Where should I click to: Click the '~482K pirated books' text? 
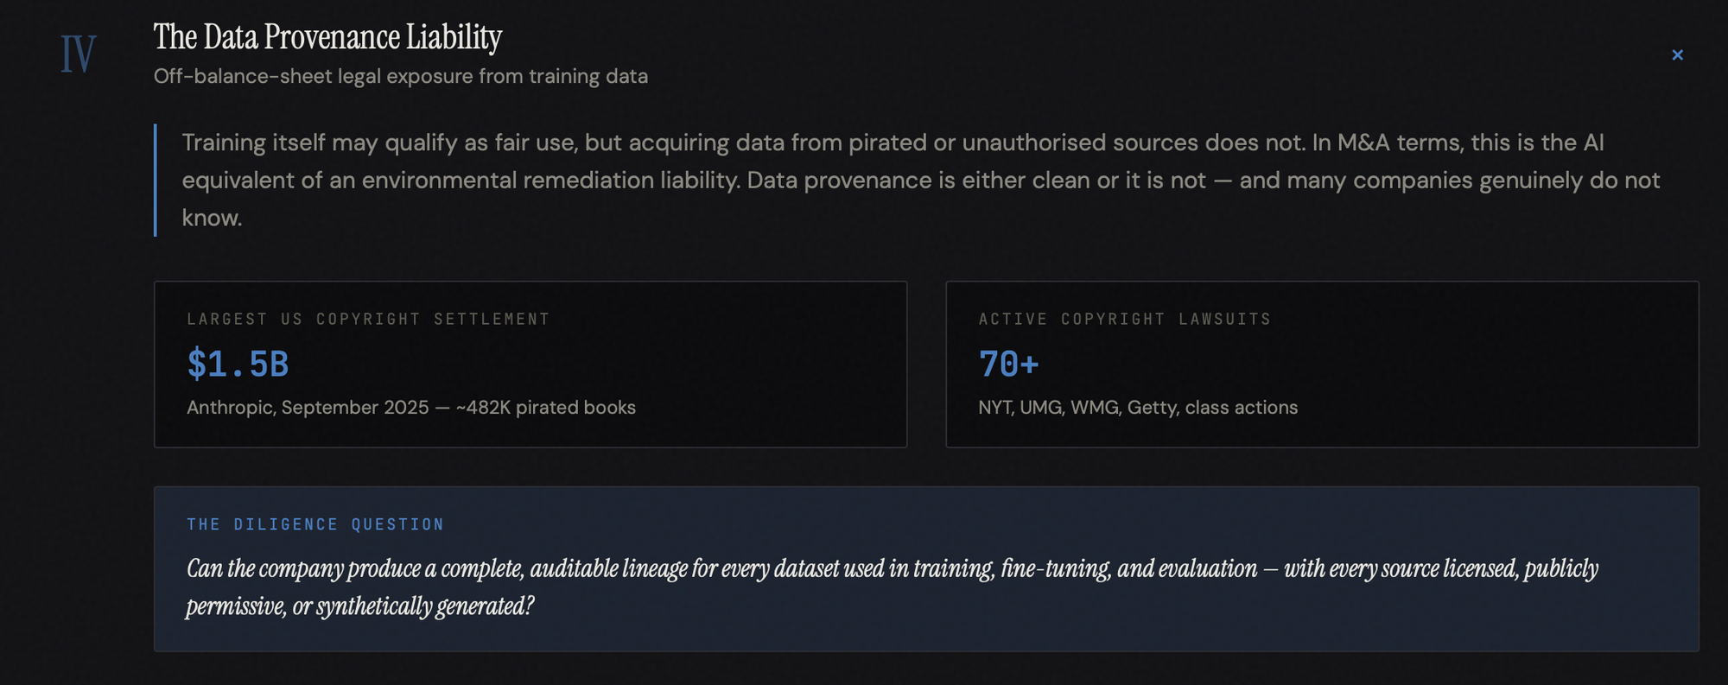[x=546, y=408]
